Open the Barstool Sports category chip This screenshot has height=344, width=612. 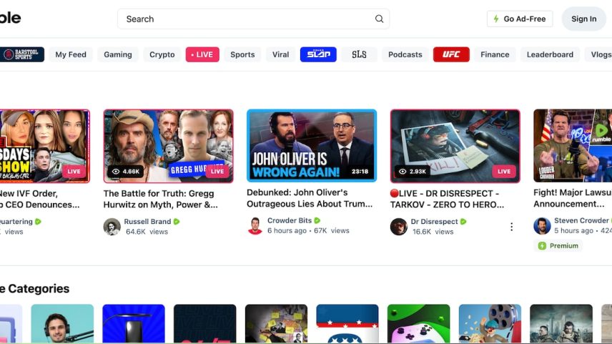(x=22, y=54)
